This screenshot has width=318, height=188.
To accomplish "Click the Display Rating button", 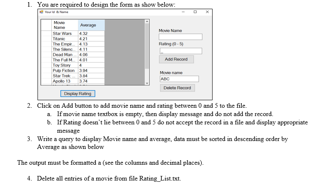I will coord(78,94).
